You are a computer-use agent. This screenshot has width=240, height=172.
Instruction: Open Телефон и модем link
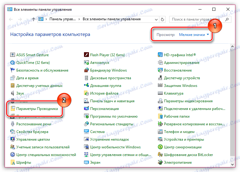coord(179,132)
